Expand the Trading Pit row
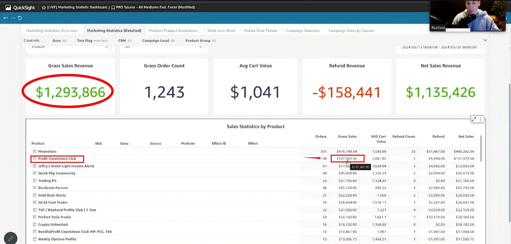511x244 pixels. coord(35,181)
